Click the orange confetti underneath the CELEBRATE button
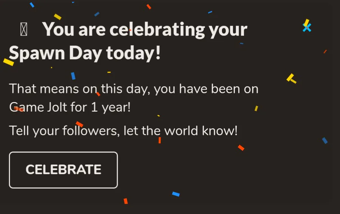This screenshot has width=340, height=214. click(126, 201)
